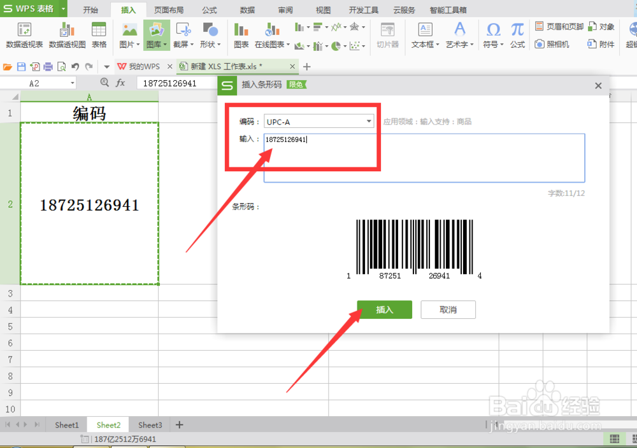Click the magnifier icon beside fx
The image size is (637, 448).
point(104,82)
